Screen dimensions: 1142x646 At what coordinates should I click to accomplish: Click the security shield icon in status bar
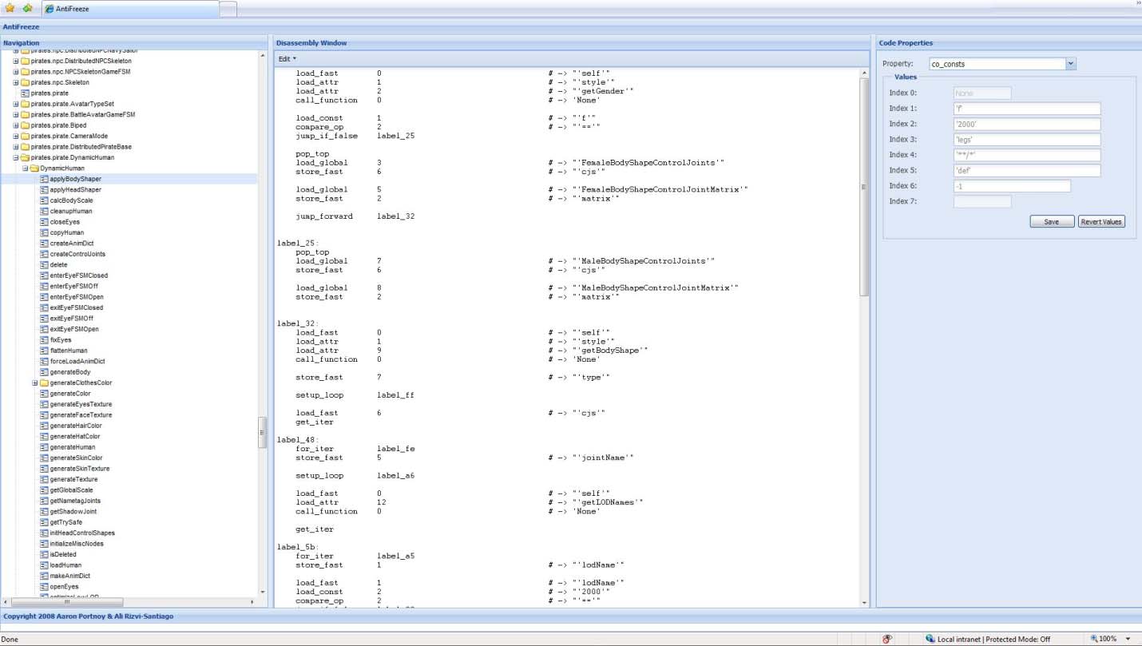tap(887, 639)
